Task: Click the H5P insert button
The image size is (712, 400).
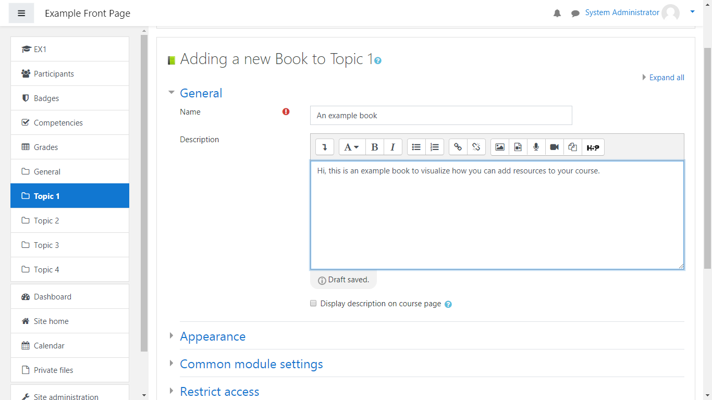Action: click(593, 147)
